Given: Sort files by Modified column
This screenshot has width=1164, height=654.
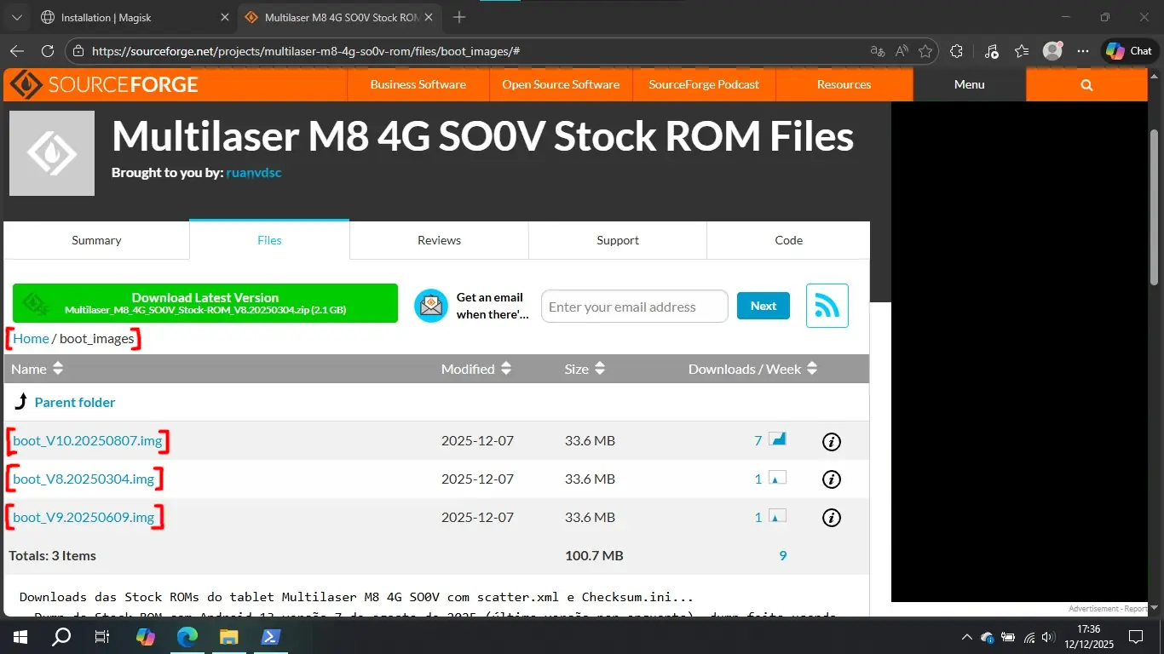Looking at the screenshot, I should pos(475,369).
